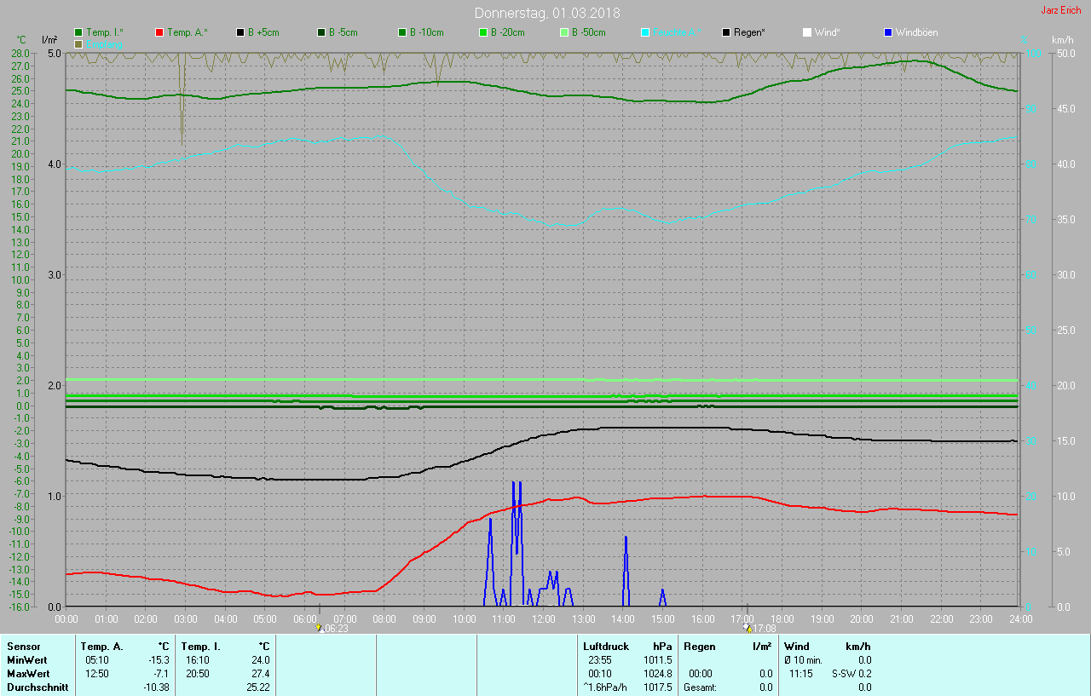The height and width of the screenshot is (696, 1091).
Task: Click the sunset marker at 17:08
Action: (748, 628)
